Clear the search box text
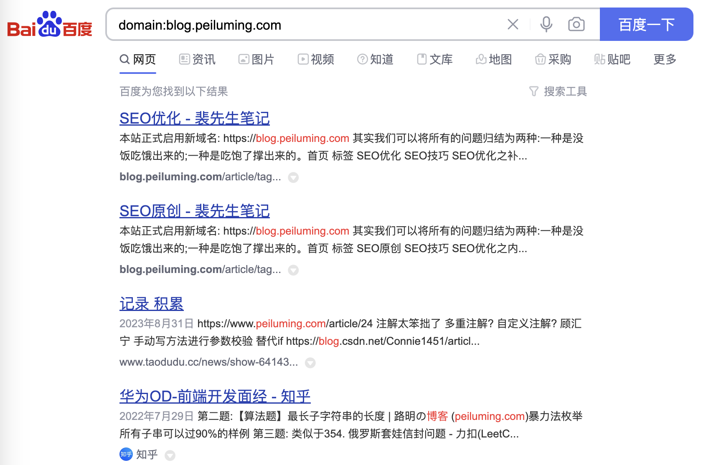Viewport: 716px width, 465px height. click(x=513, y=25)
